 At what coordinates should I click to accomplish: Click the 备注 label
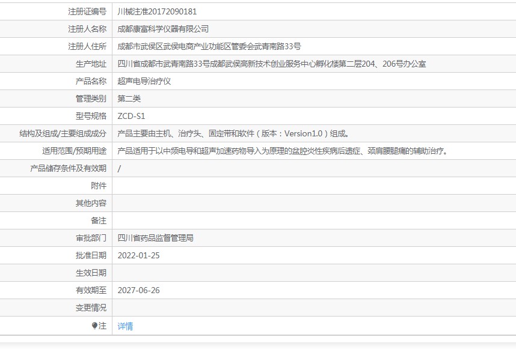[99, 220]
